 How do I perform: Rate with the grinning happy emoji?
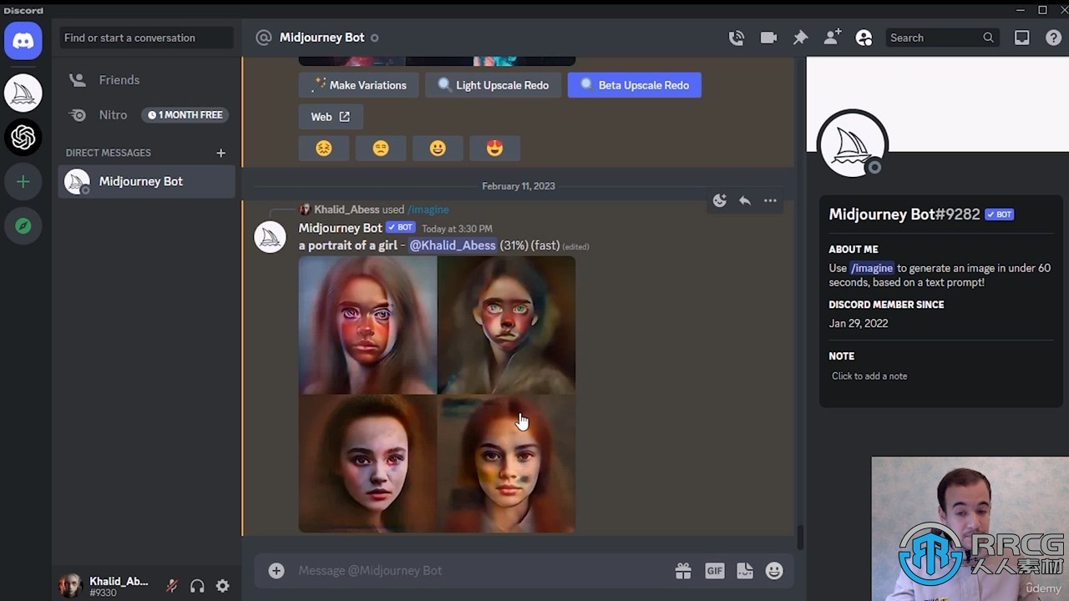[x=438, y=149]
